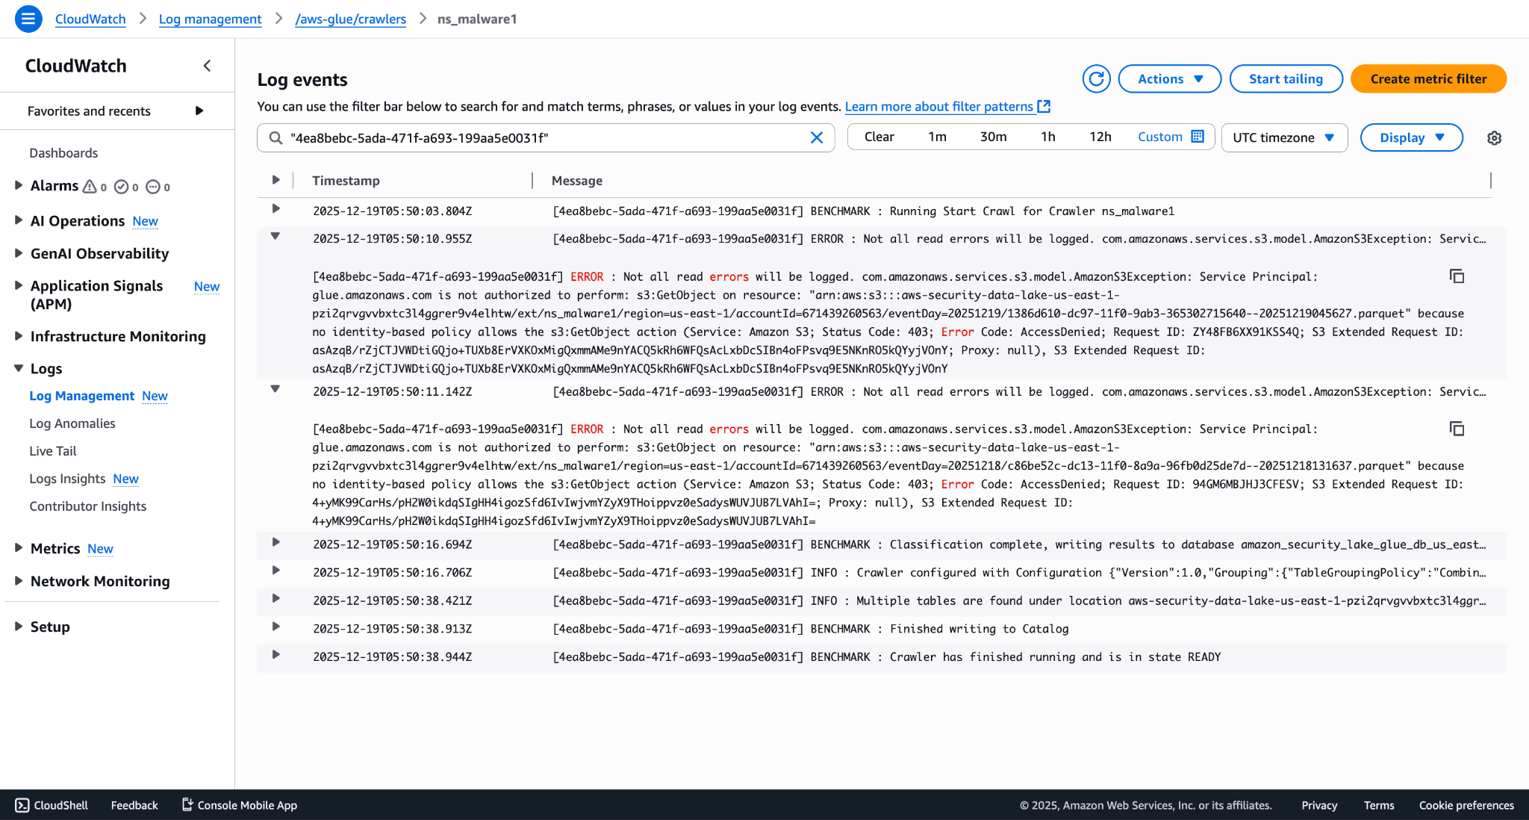Open the Custom time range calendar
The height and width of the screenshot is (820, 1529).
pyautogui.click(x=1171, y=137)
